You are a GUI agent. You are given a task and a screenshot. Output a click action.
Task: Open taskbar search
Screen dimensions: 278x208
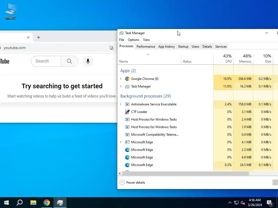click(20, 203)
